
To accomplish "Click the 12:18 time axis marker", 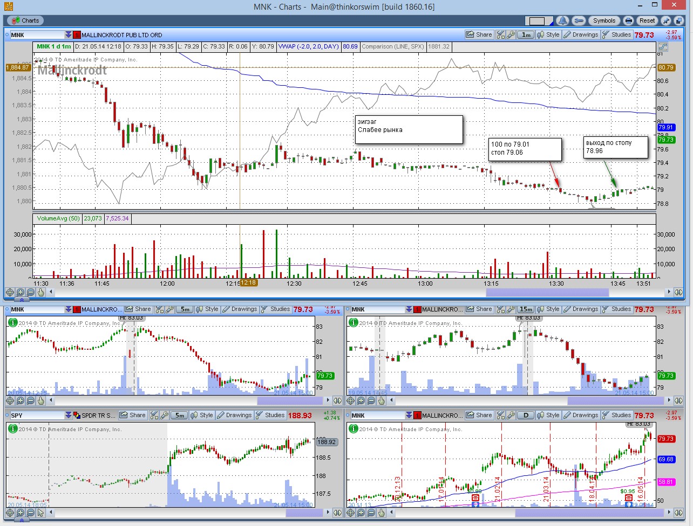I will [x=249, y=283].
